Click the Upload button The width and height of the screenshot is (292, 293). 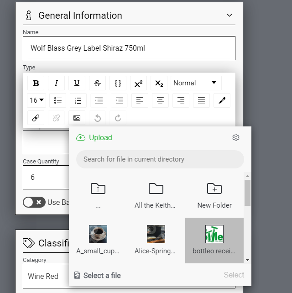click(94, 137)
